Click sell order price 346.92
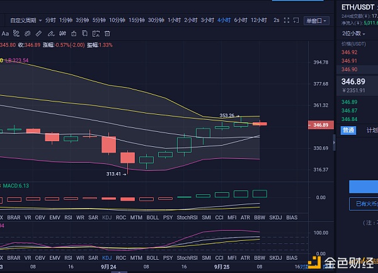 click(x=349, y=52)
